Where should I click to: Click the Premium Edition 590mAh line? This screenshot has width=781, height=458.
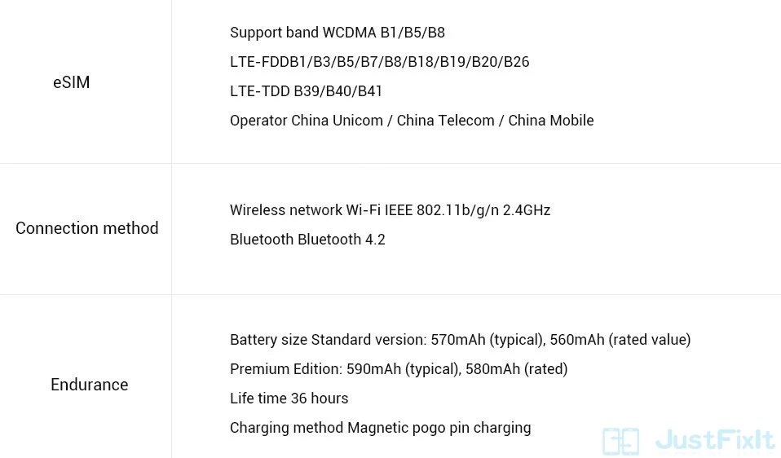(x=399, y=369)
